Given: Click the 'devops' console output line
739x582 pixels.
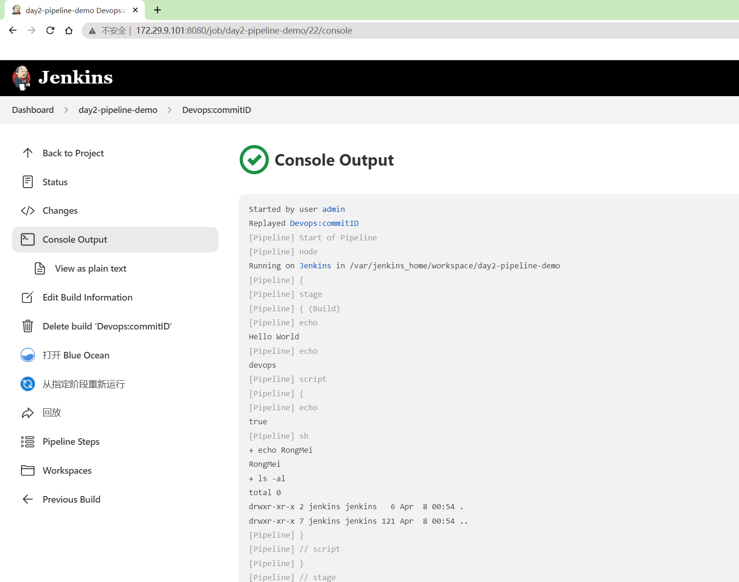Looking at the screenshot, I should (263, 365).
